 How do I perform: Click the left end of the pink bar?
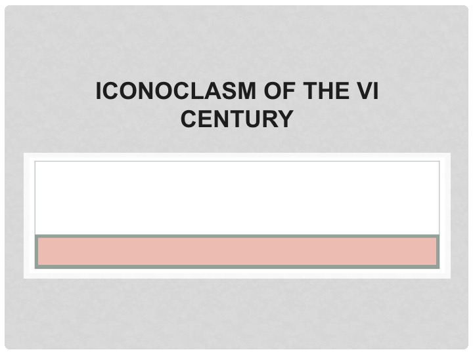[42, 251]
